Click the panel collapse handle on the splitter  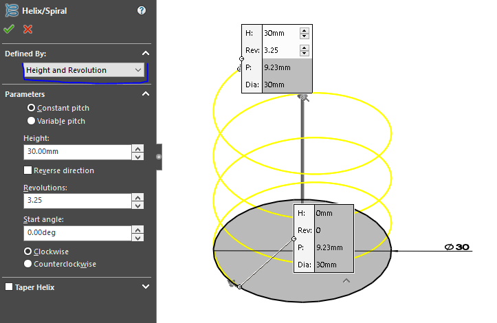coord(159,157)
